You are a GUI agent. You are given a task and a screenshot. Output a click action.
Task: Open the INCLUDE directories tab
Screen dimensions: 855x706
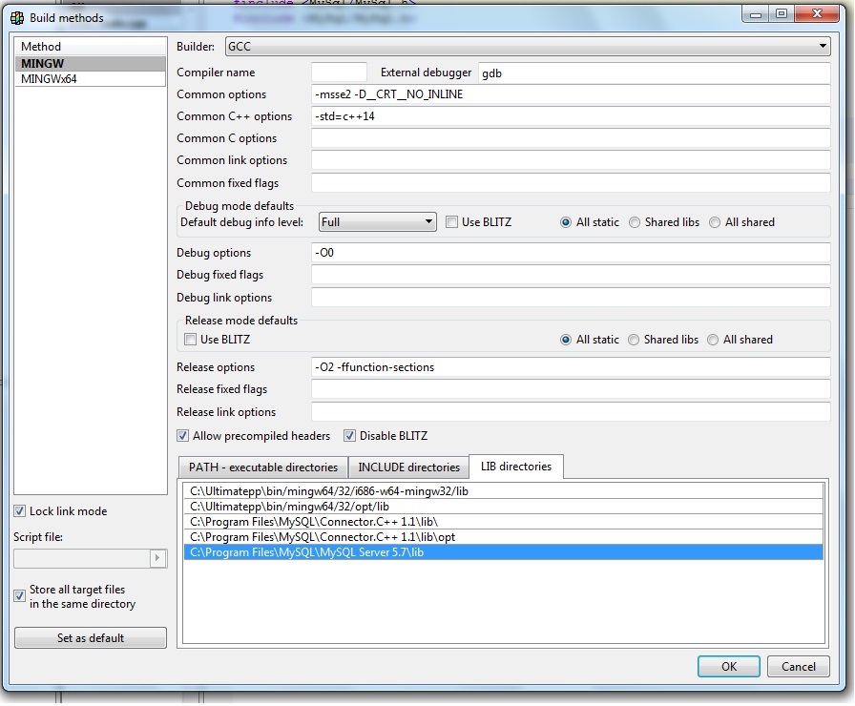(x=408, y=467)
